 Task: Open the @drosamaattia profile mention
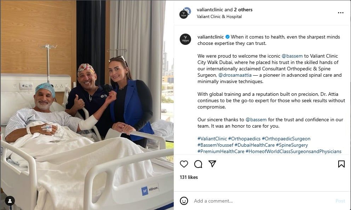point(235,75)
